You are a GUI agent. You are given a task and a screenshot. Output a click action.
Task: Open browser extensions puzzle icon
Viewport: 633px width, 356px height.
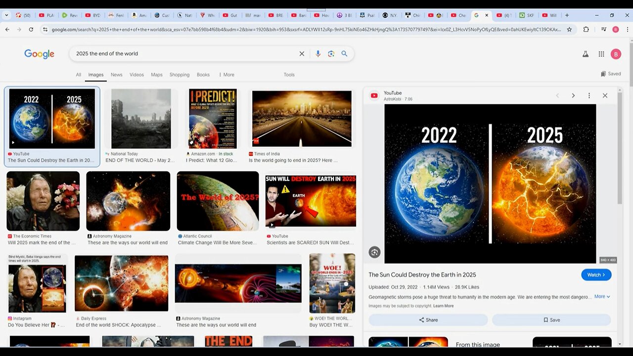(586, 30)
